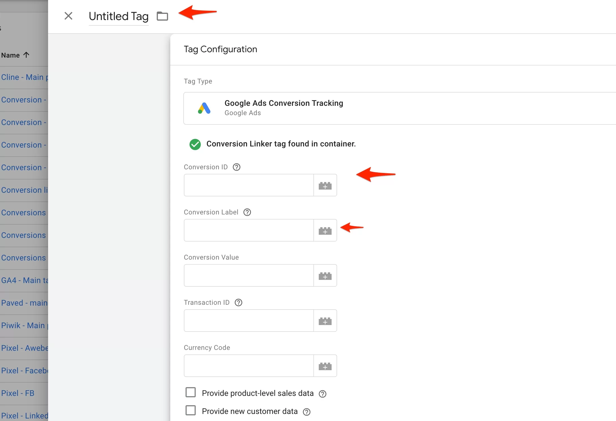Image resolution: width=616 pixels, height=421 pixels.
Task: Open the Pixel - Linked tag in background list
Action: [x=25, y=416]
